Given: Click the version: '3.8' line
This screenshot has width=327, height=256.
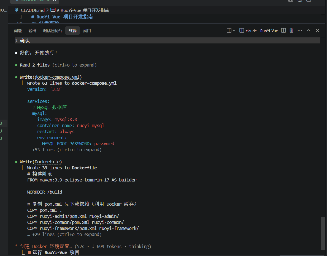Looking at the screenshot, I should [44, 89].
